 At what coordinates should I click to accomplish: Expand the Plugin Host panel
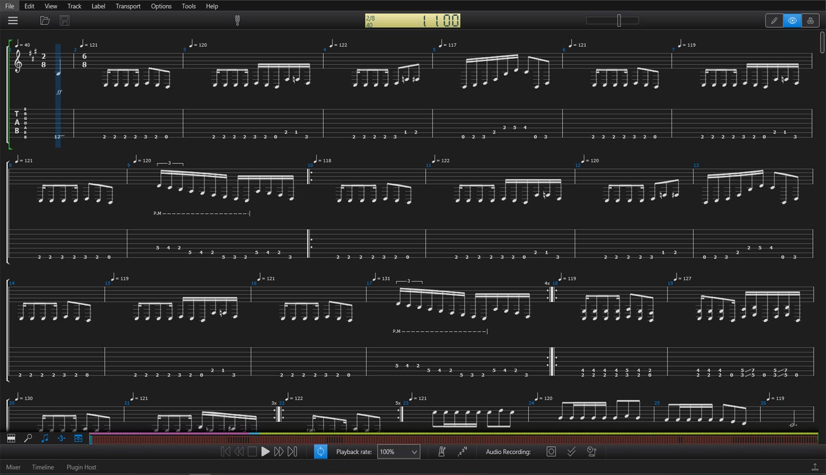[82, 467]
